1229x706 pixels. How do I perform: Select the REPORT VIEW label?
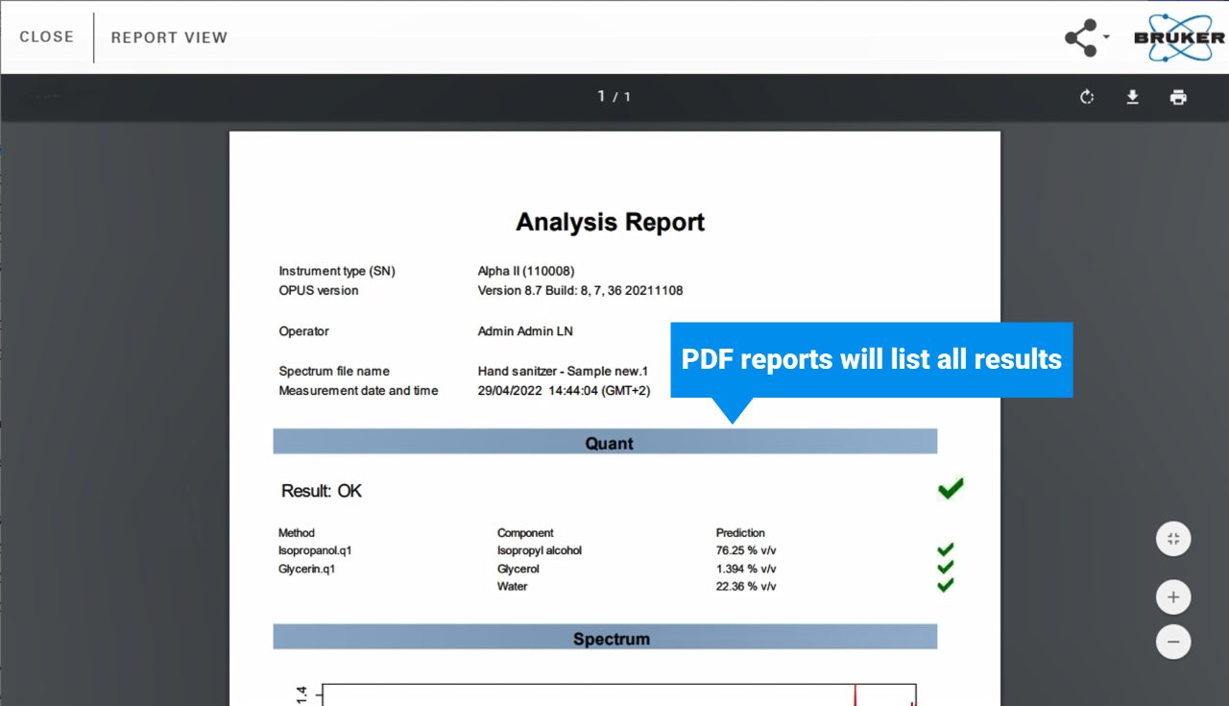(x=169, y=37)
